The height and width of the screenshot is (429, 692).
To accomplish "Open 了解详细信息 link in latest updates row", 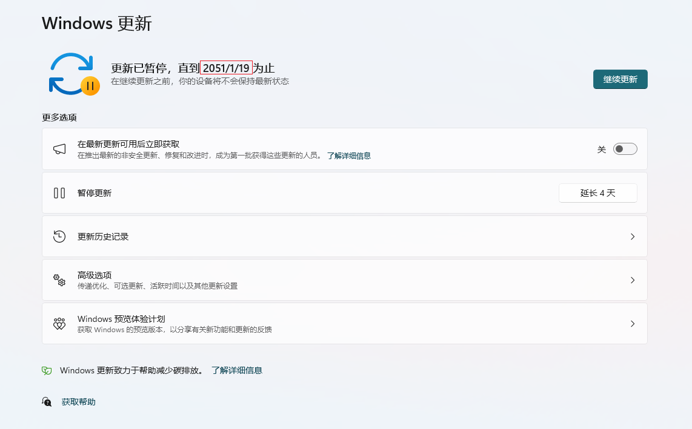I will (x=348, y=156).
